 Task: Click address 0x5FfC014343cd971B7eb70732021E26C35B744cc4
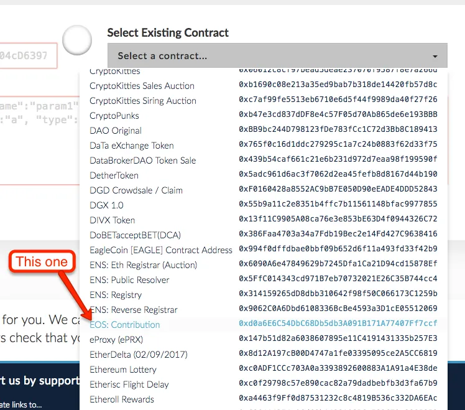(338, 279)
